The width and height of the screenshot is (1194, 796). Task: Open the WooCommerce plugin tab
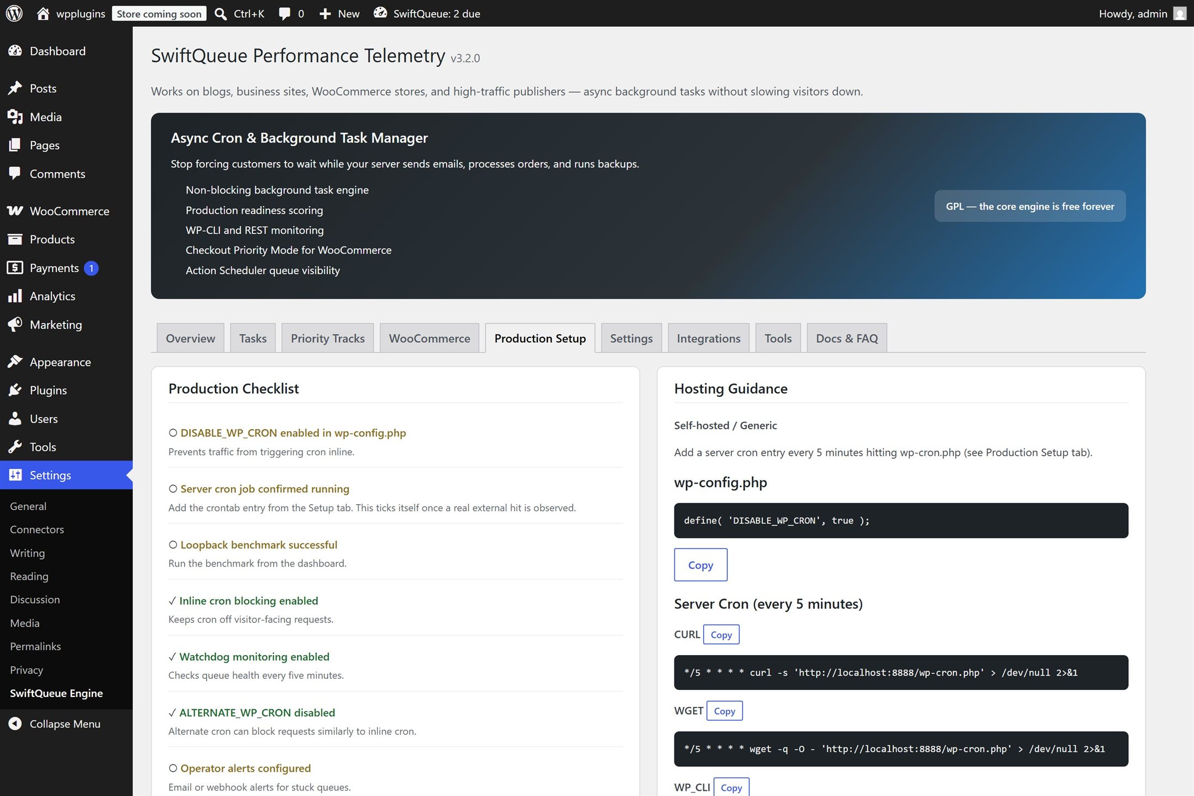(430, 338)
